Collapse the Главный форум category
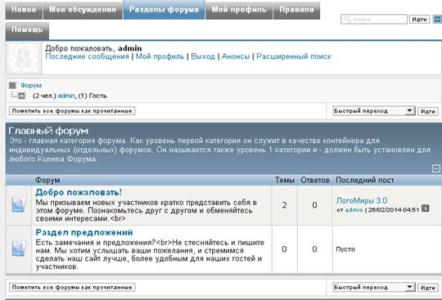Image resolution: width=442 pixels, height=300 pixels. [x=436, y=168]
